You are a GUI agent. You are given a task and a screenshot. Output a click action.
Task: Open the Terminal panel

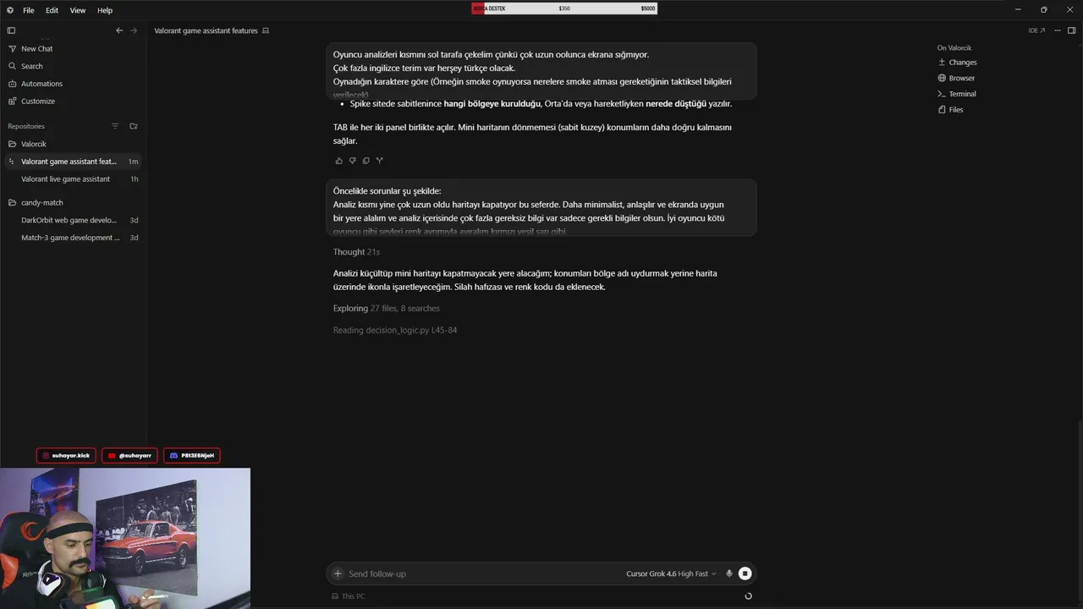[x=957, y=94]
